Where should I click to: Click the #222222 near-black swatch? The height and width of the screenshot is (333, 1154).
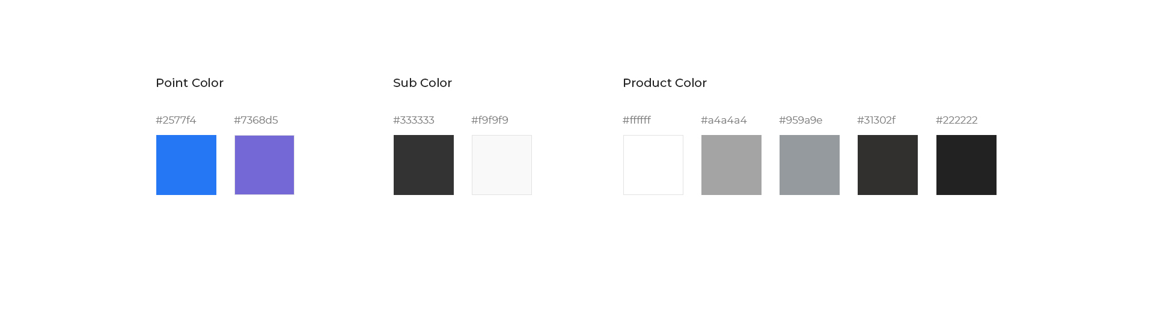pyautogui.click(x=966, y=165)
